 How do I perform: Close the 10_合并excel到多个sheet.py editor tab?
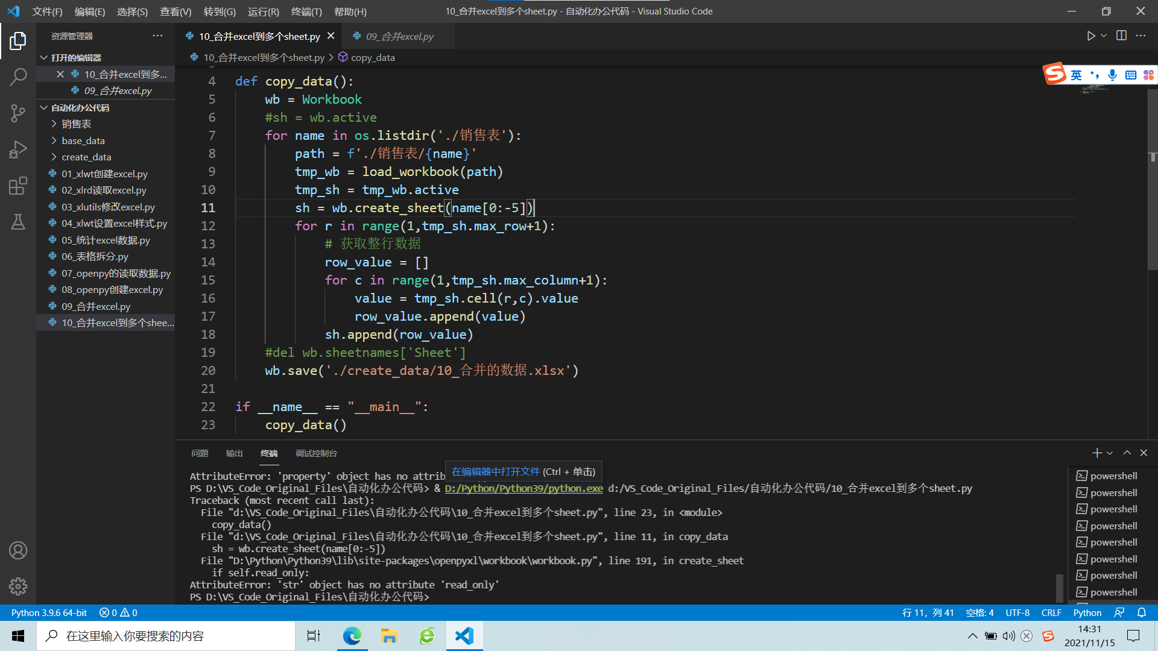point(331,36)
